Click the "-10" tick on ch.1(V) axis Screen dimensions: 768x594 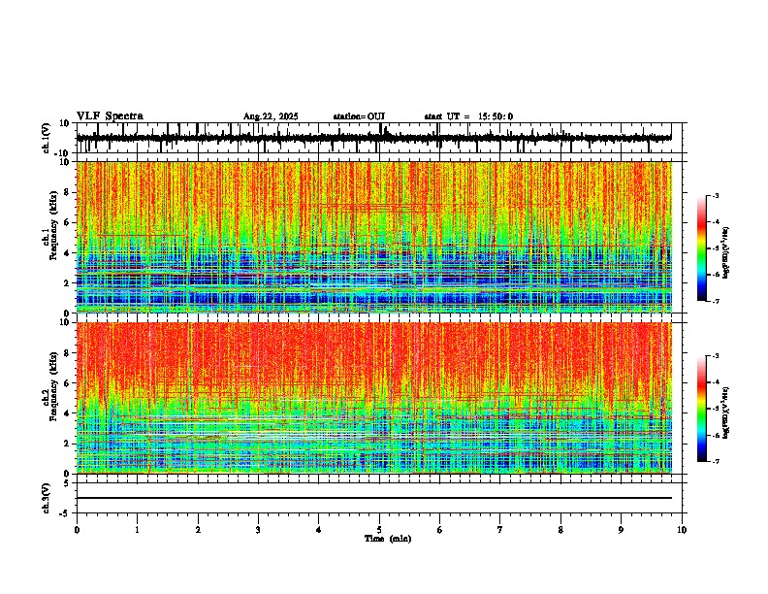63,153
